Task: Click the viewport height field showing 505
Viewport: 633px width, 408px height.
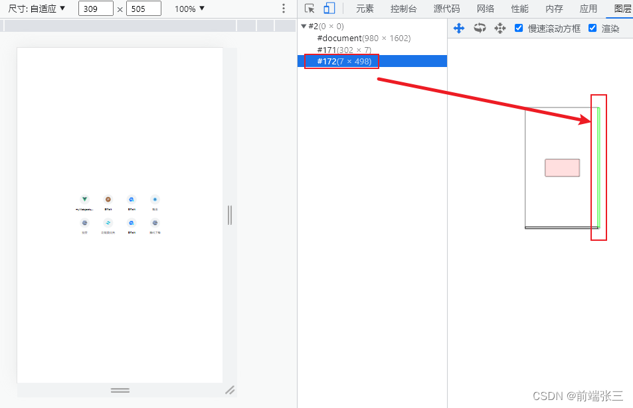Action: click(143, 9)
